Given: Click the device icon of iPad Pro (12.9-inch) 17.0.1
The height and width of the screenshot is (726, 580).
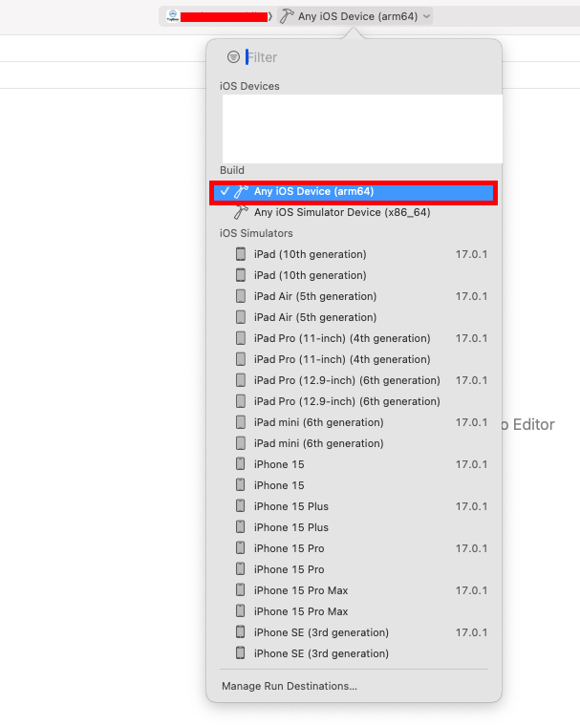Looking at the screenshot, I should tap(241, 380).
